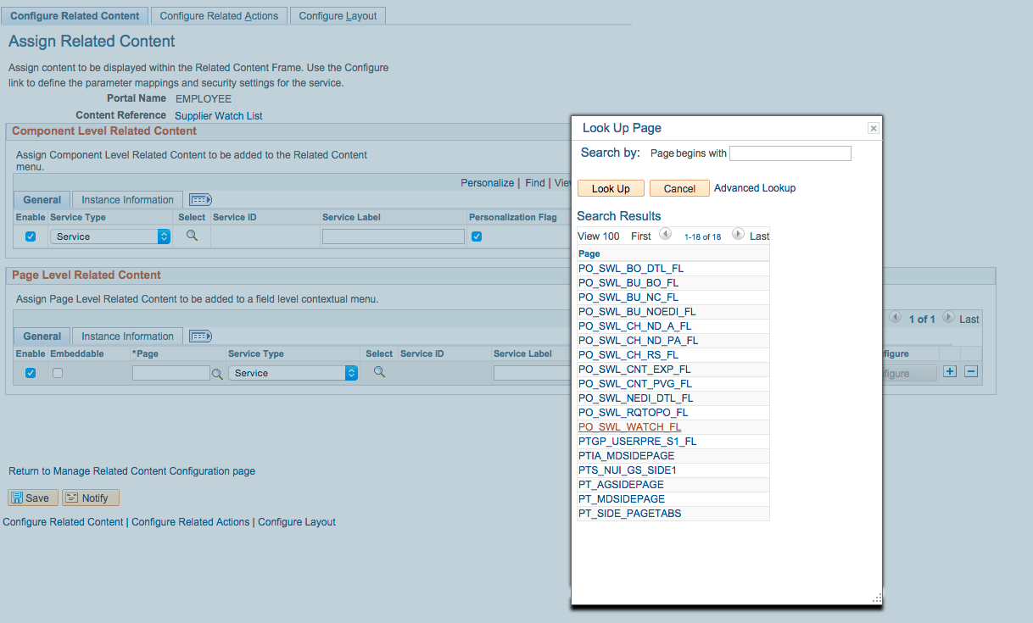
Task: Click Show all columns icon in Page Level grid
Action: 200,337
